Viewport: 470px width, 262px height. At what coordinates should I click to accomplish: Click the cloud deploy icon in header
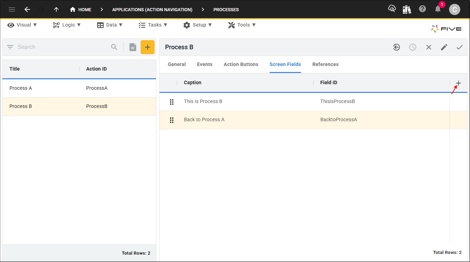(x=392, y=9)
